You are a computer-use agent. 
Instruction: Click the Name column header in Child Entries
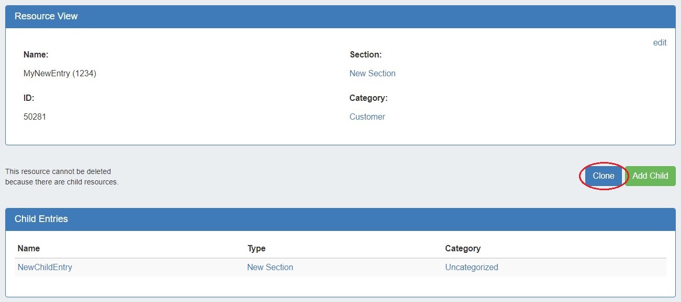pos(29,249)
